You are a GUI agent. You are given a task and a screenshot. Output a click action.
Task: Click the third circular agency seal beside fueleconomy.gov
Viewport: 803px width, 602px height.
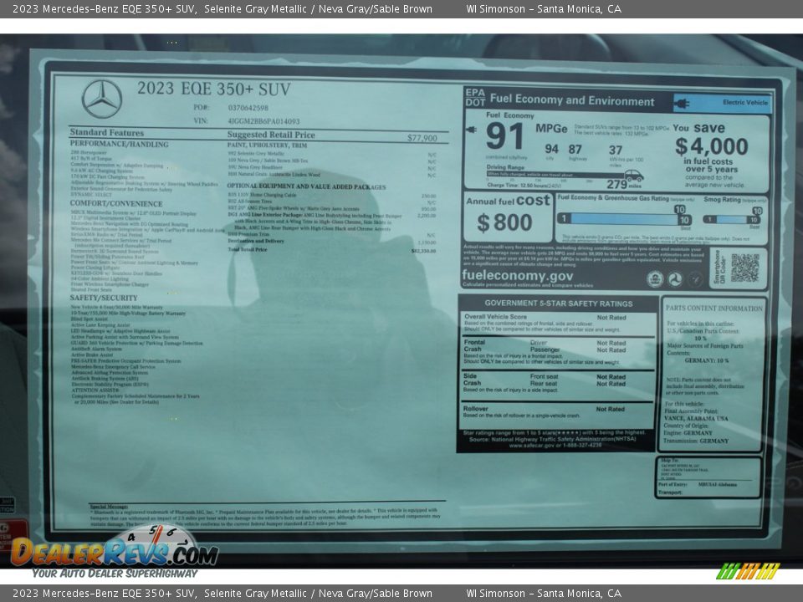(695, 279)
